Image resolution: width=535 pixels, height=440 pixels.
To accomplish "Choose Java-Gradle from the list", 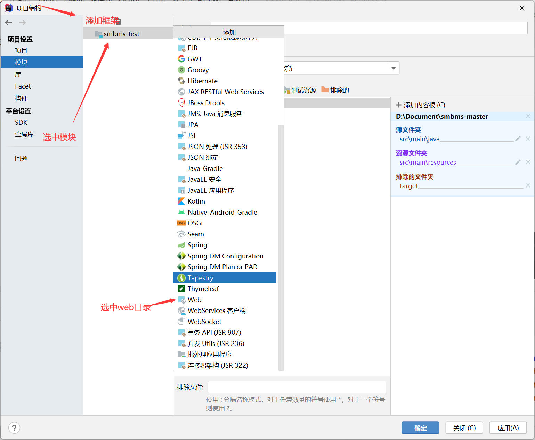I will (x=225, y=168).
